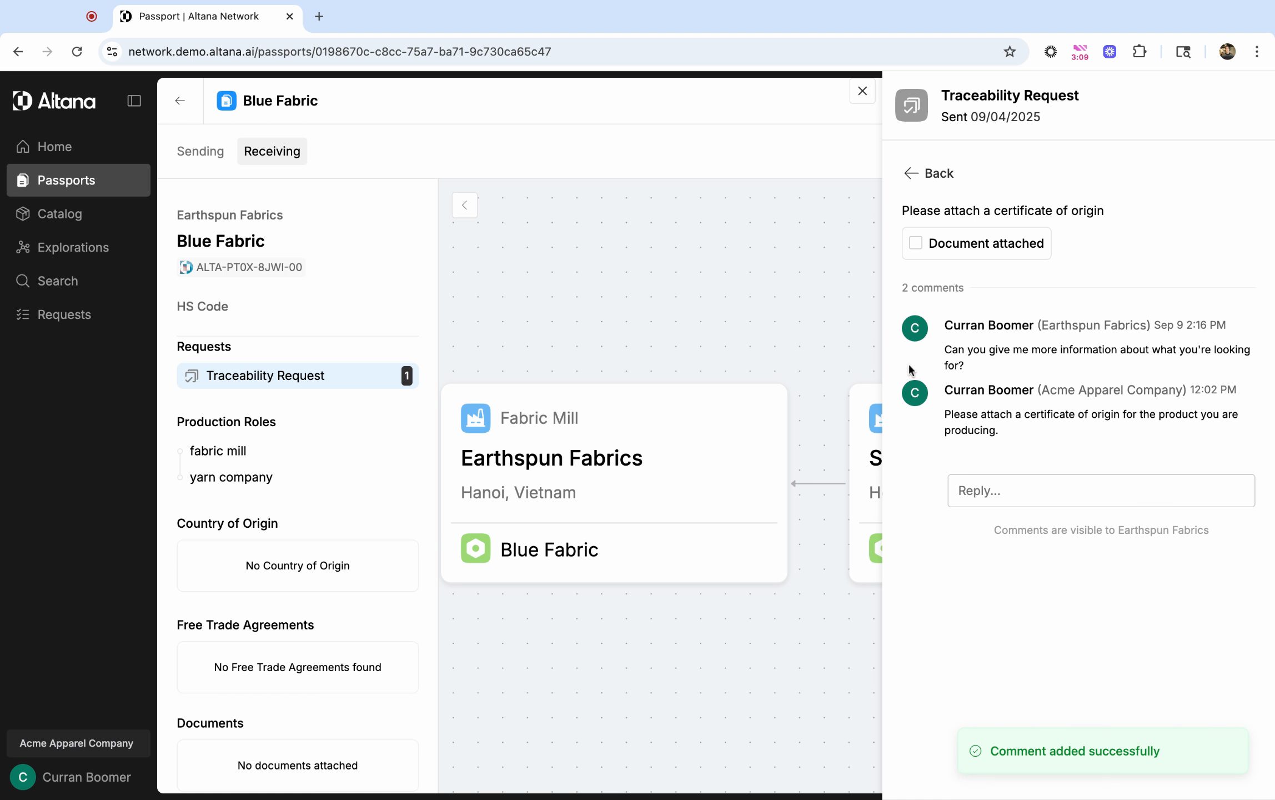The width and height of the screenshot is (1275, 800).
Task: Open Search in the sidebar
Action: click(57, 281)
